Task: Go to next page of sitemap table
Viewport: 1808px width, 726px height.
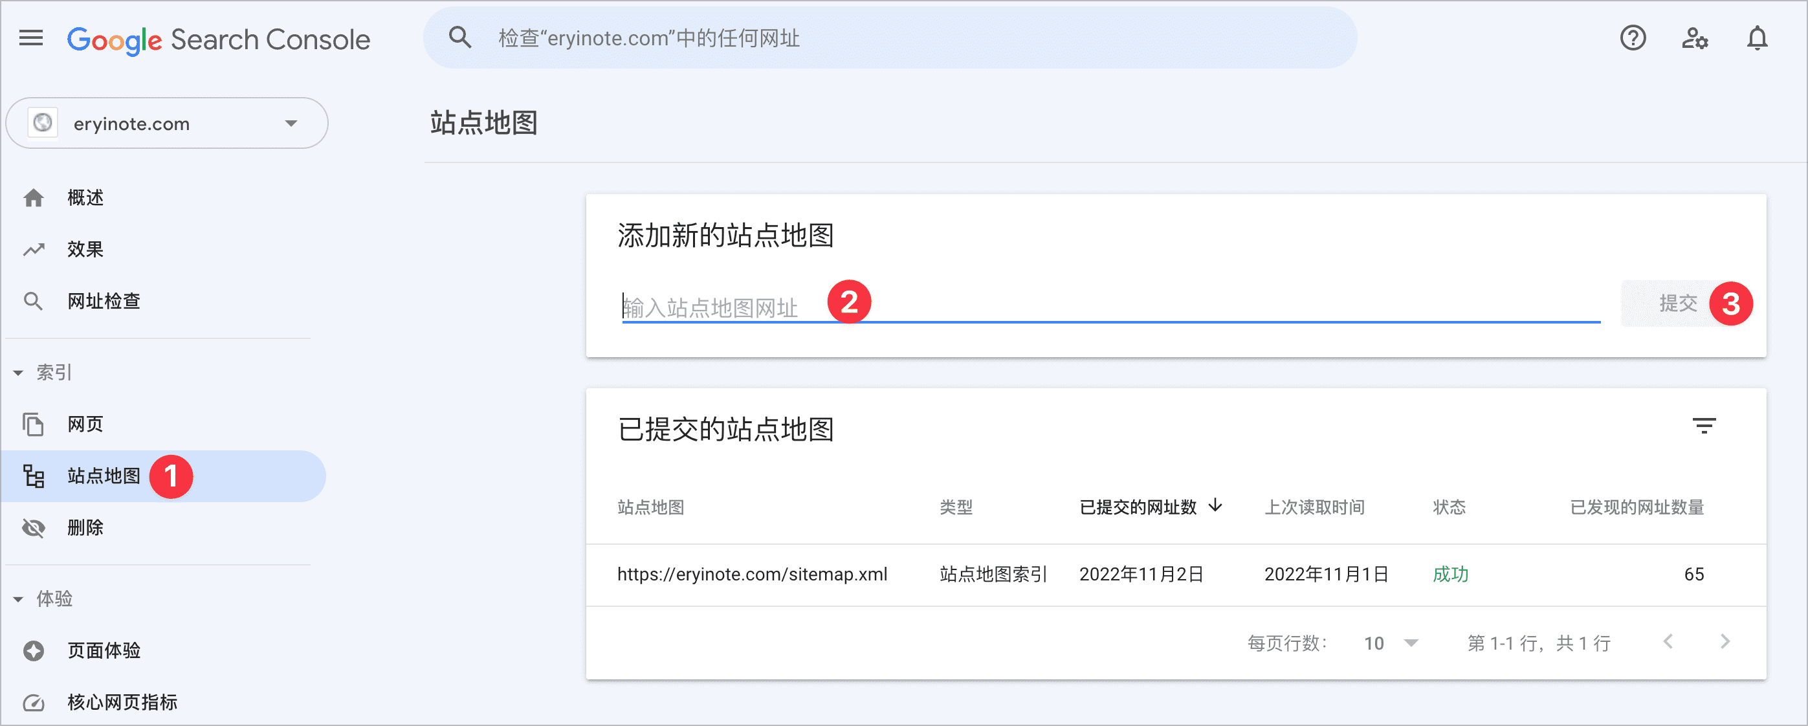Action: [1725, 642]
